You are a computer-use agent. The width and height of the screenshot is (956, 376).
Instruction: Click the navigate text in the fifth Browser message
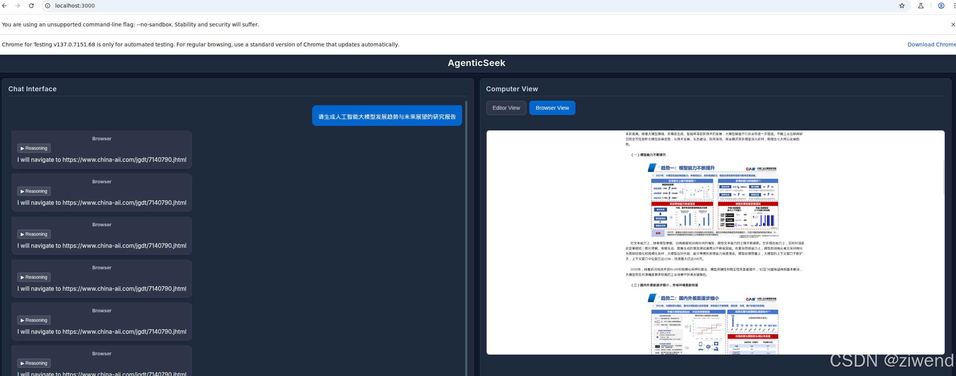click(x=102, y=332)
